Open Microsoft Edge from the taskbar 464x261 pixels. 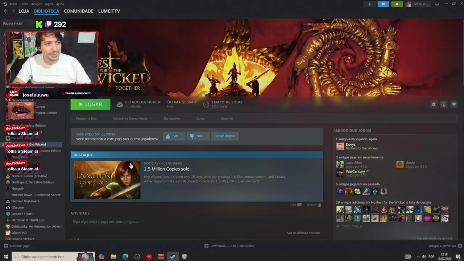125,257
